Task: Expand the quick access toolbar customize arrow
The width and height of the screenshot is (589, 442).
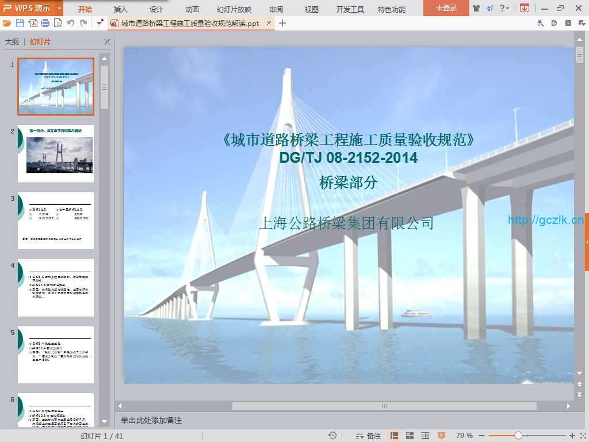Action: (100, 23)
